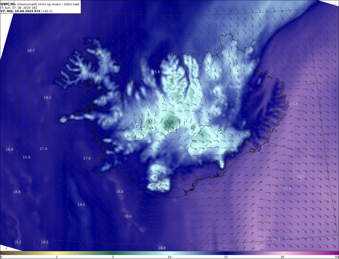Click the map value '17.6'
This screenshot has height=259, width=339.
click(x=87, y=158)
